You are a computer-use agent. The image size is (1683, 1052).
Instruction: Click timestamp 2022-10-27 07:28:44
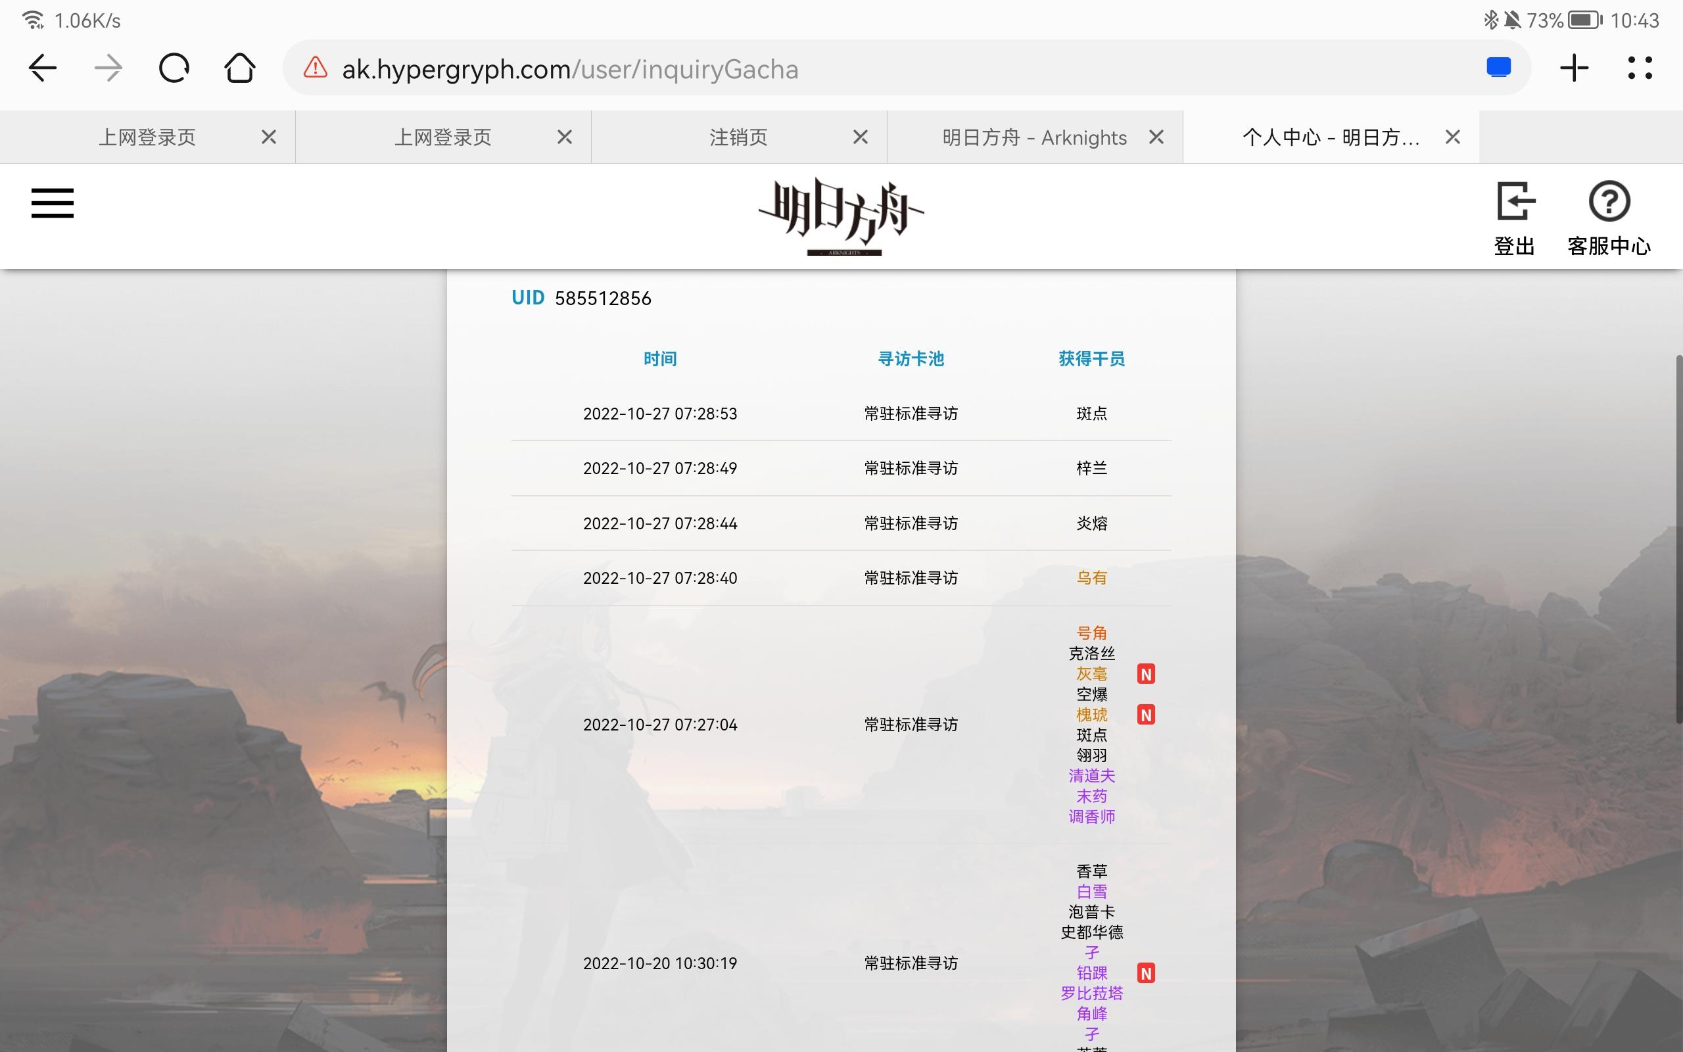click(660, 523)
